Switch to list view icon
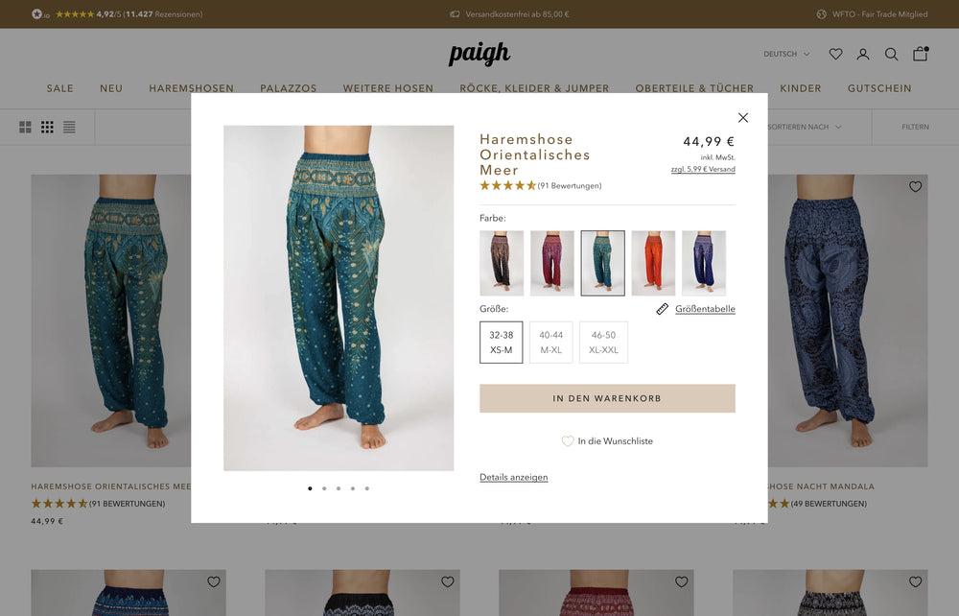The height and width of the screenshot is (616, 959). click(69, 128)
